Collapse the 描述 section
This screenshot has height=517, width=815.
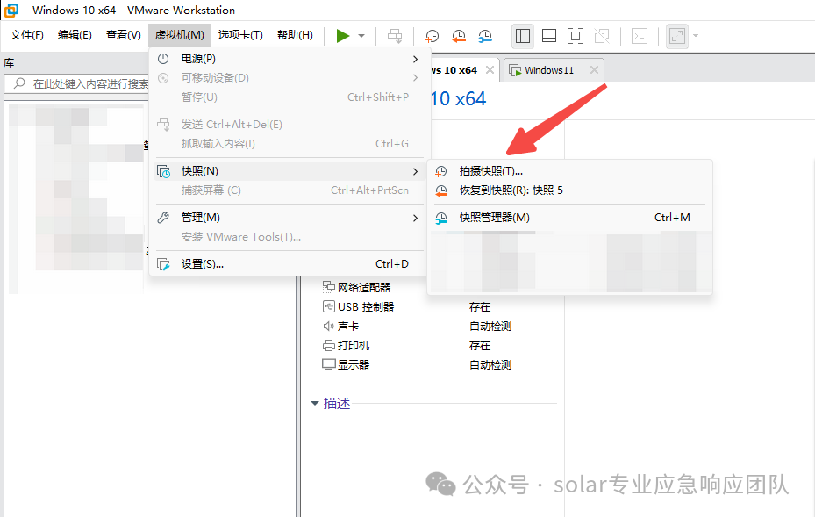[314, 403]
